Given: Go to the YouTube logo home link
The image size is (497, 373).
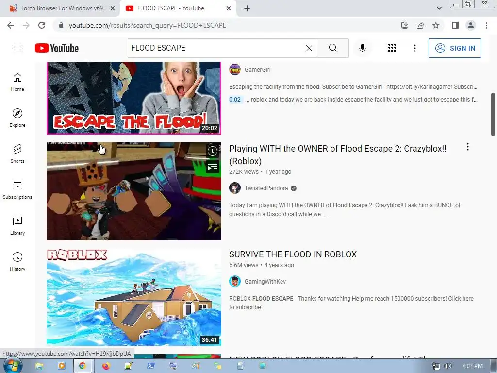Looking at the screenshot, I should pos(57,48).
